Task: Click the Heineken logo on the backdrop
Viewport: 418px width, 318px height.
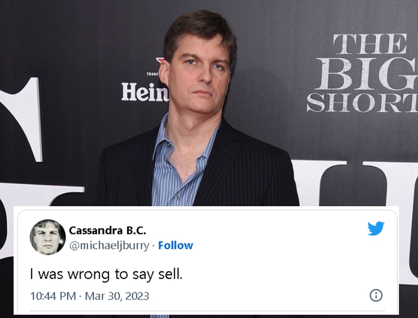Action: point(144,92)
